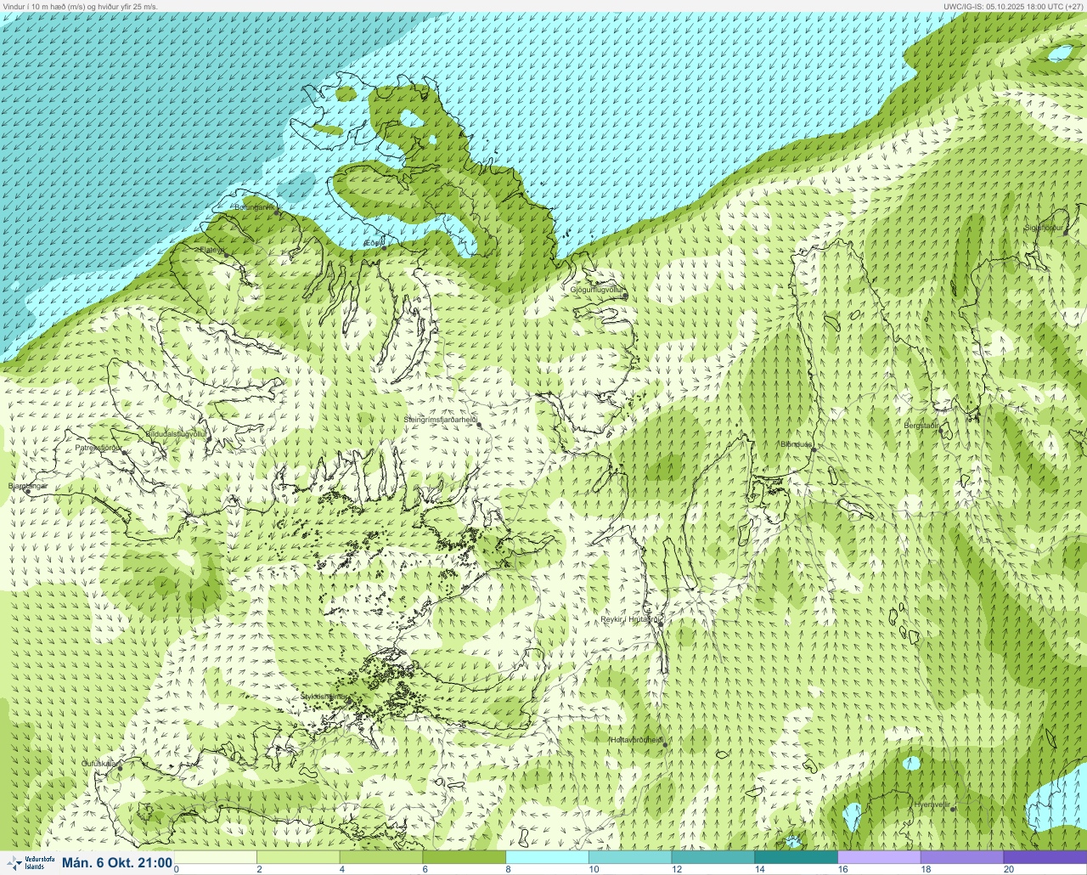Screen dimensions: 1087x875
Task: Click the Stykkishólmur station label
Action: click(x=325, y=696)
